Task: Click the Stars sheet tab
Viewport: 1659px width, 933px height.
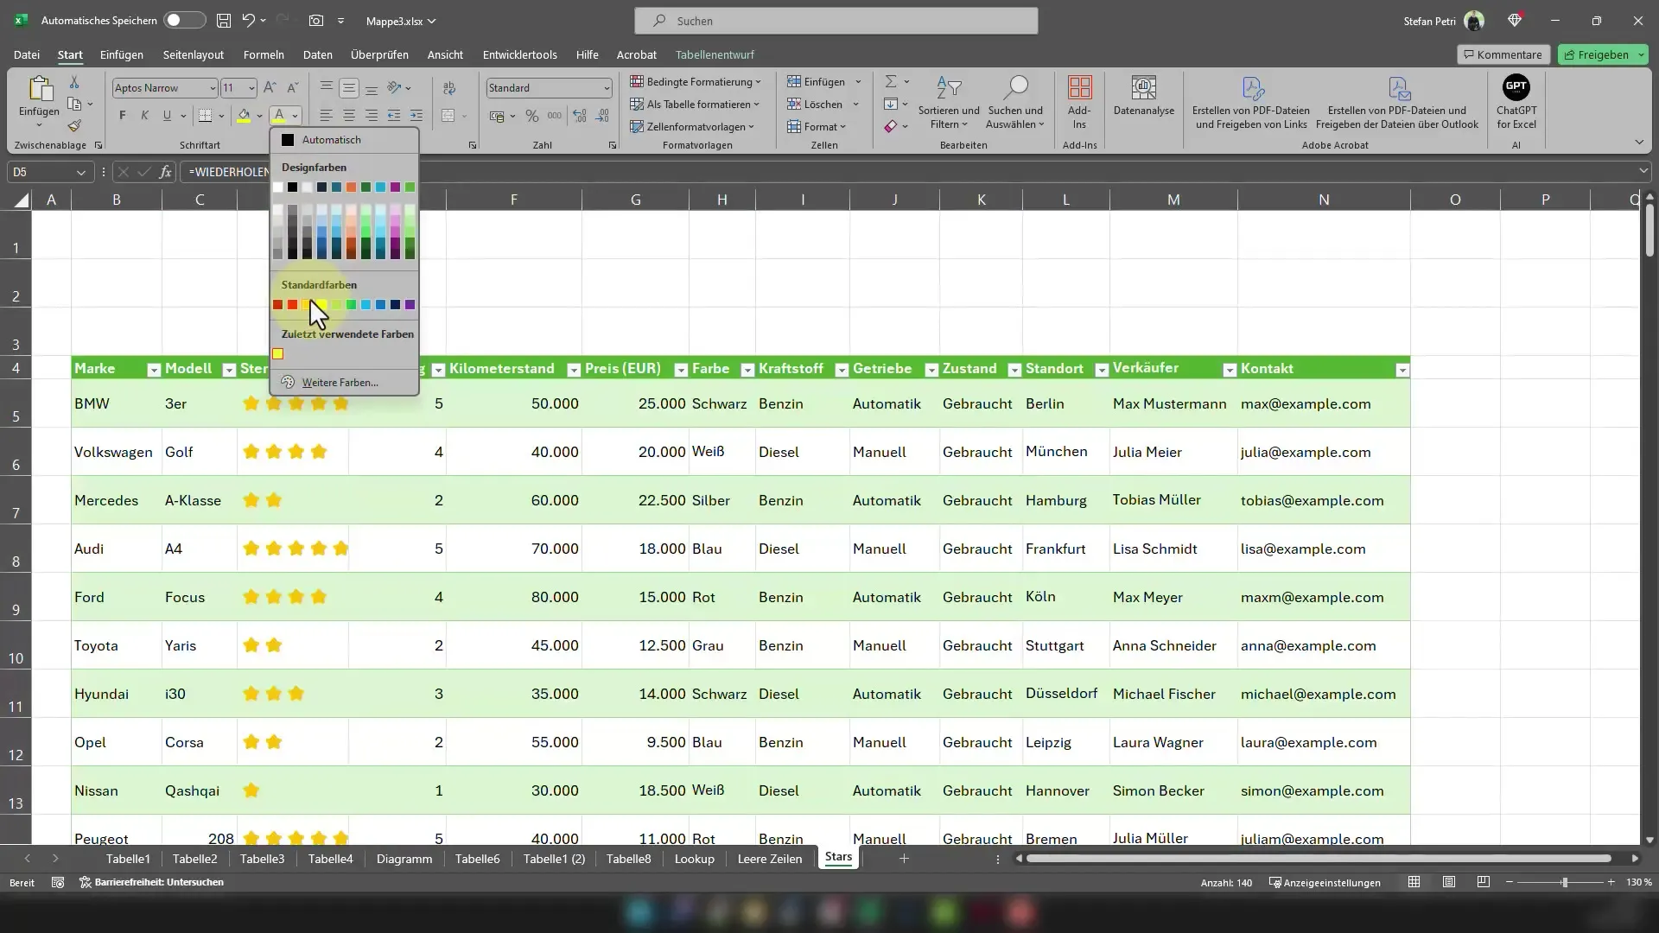Action: point(839,857)
